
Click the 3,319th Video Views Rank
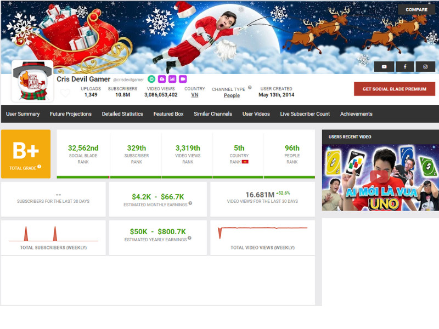[x=188, y=148]
